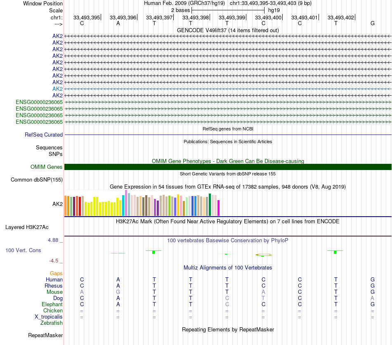Click the RepeatMasker track label
Screen dimensions: 392x345
pos(45,335)
